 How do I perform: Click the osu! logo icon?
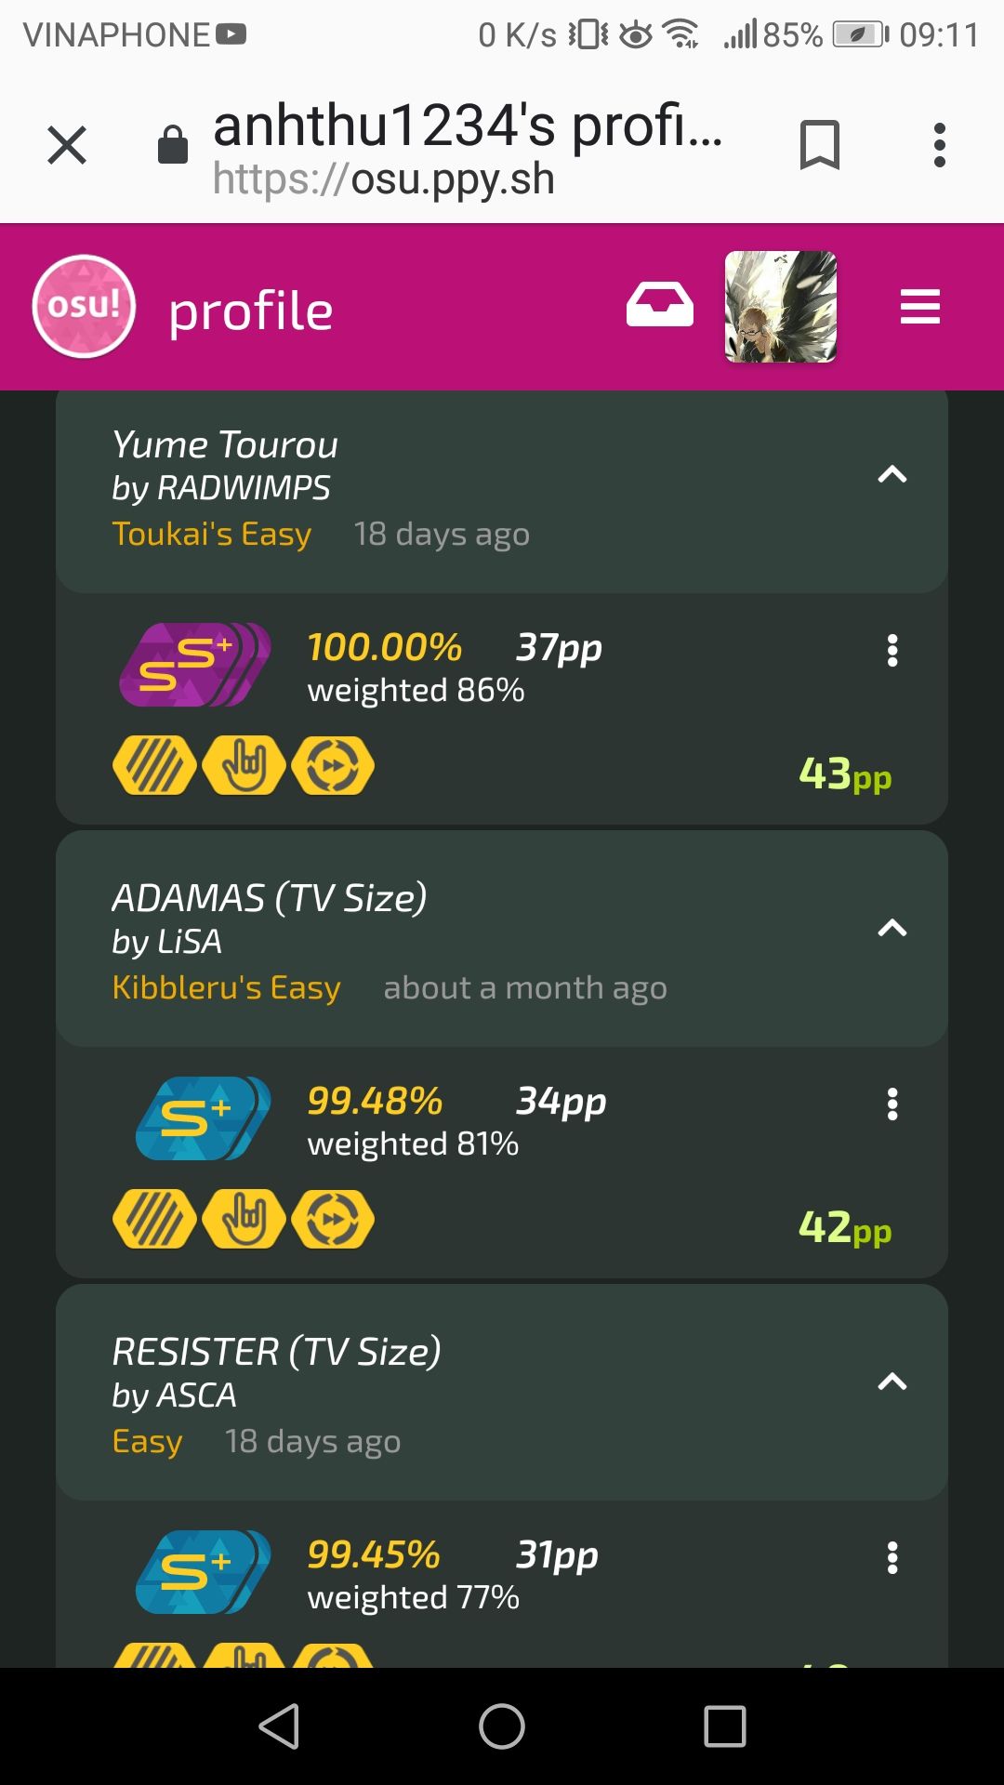pyautogui.click(x=84, y=307)
